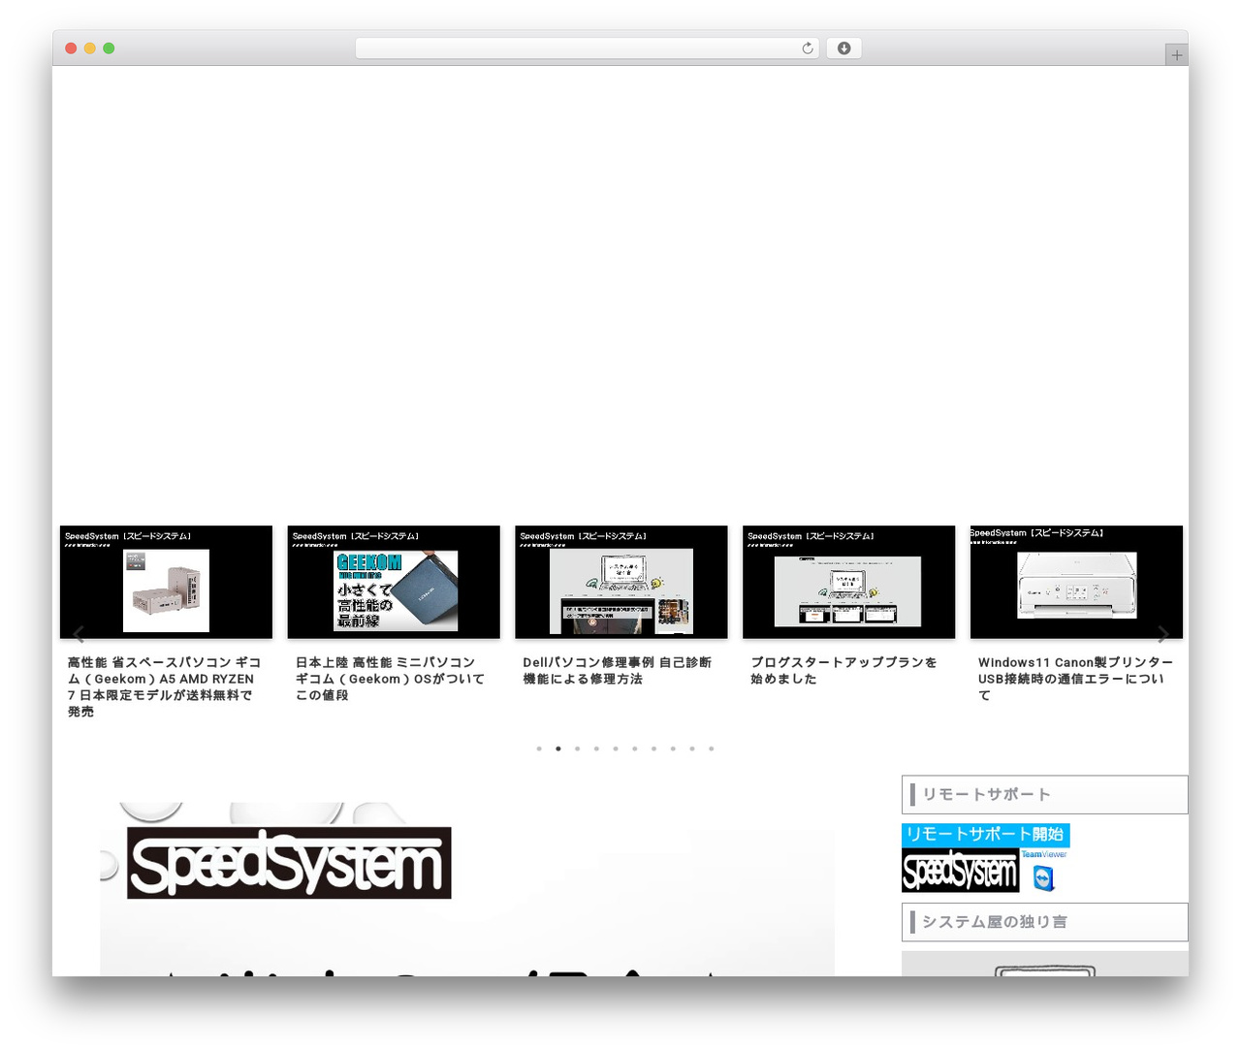This screenshot has width=1241, height=1051.
Task: Click the large SpeedSystem logo in main content
Action: coord(289,863)
